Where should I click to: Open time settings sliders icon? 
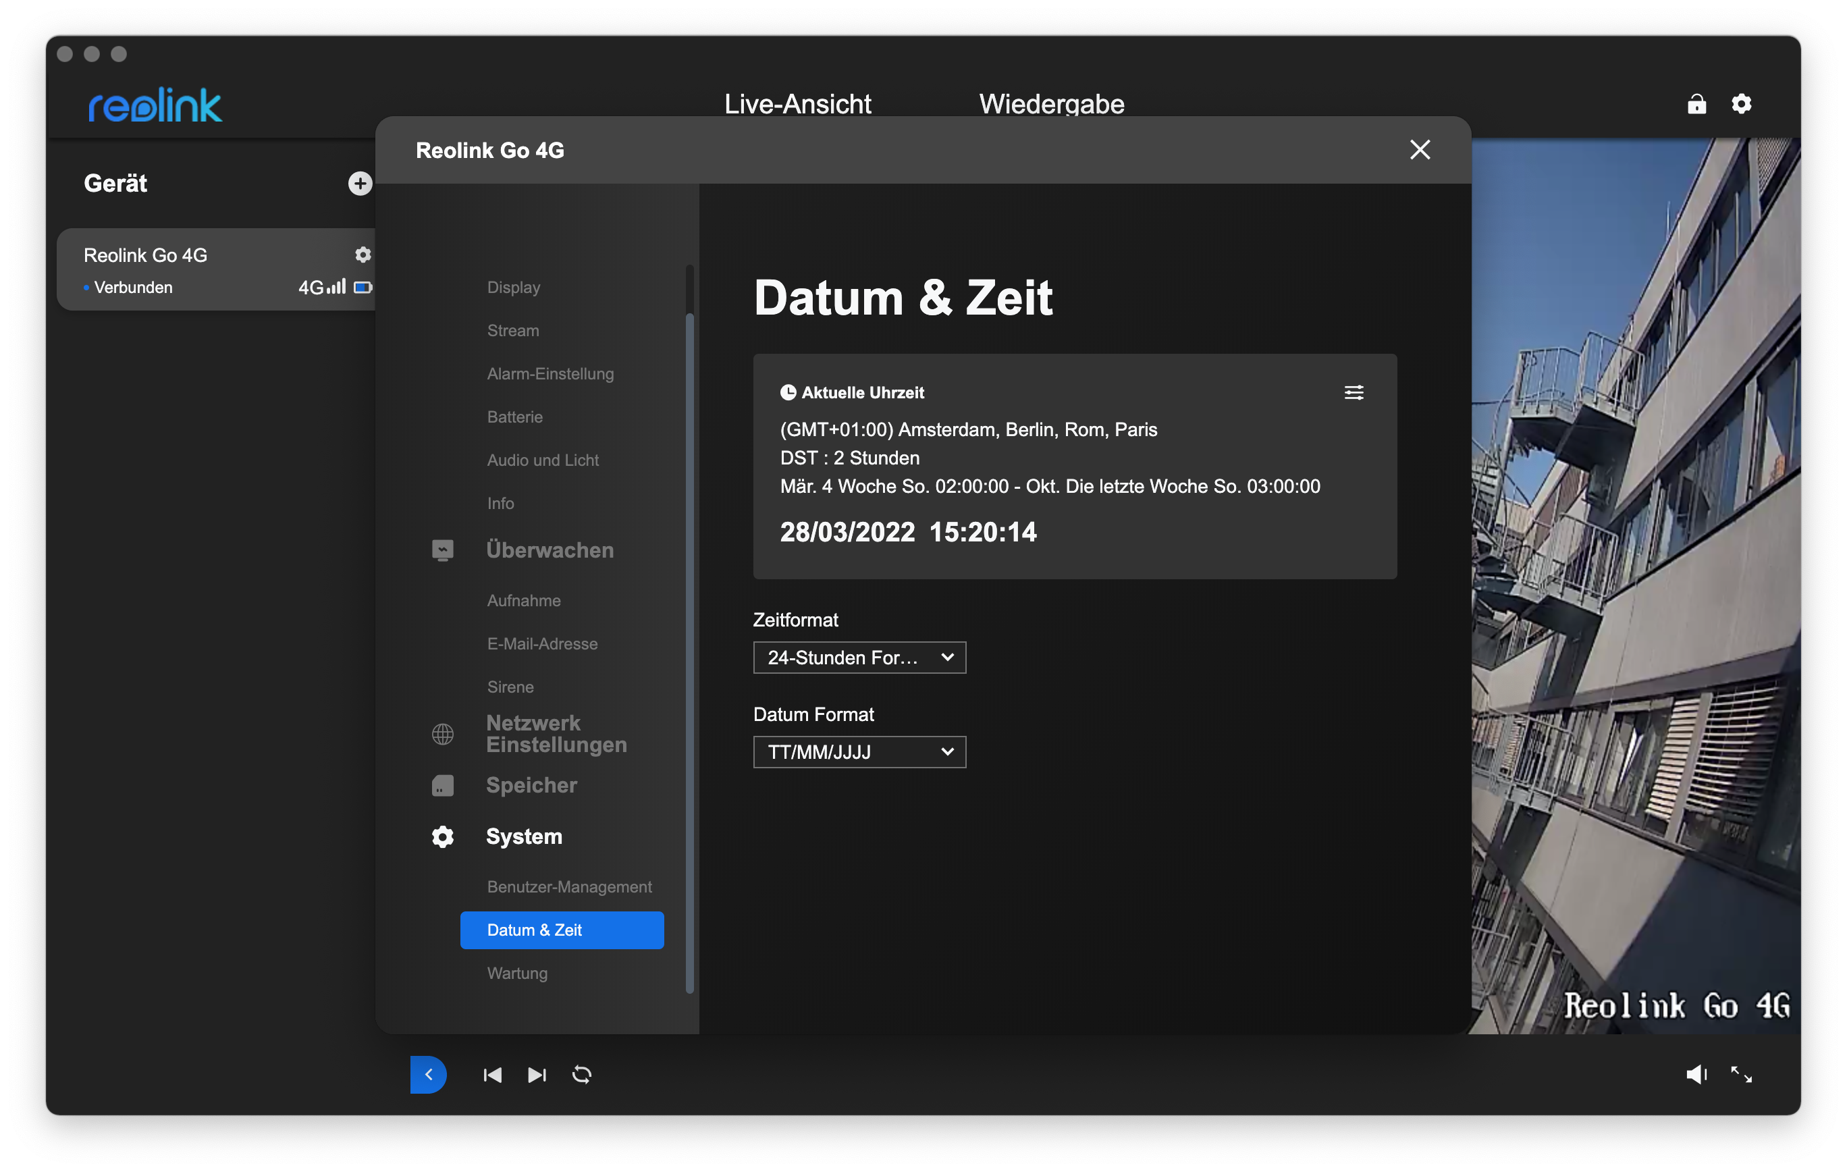(1354, 393)
